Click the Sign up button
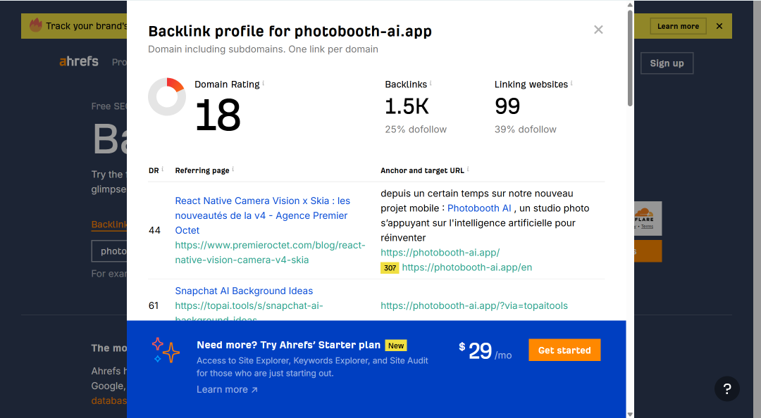The width and height of the screenshot is (761, 418). pos(667,63)
